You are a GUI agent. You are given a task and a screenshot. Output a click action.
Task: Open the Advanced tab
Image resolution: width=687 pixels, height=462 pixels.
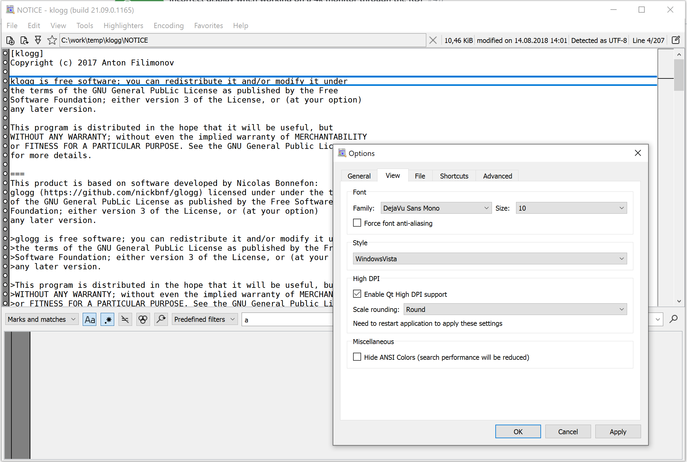coord(497,176)
